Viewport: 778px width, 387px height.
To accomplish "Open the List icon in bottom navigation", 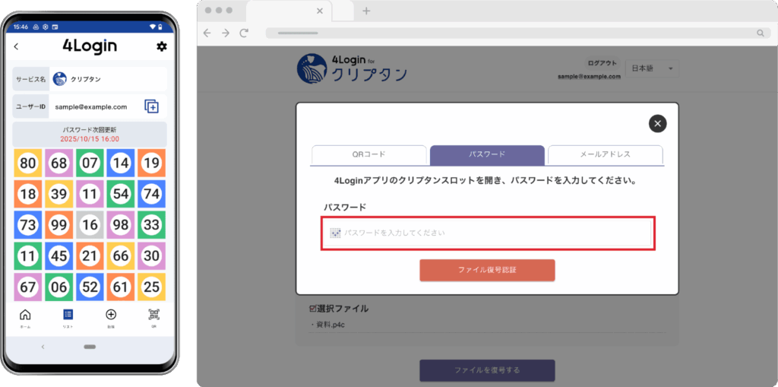I will click(68, 316).
